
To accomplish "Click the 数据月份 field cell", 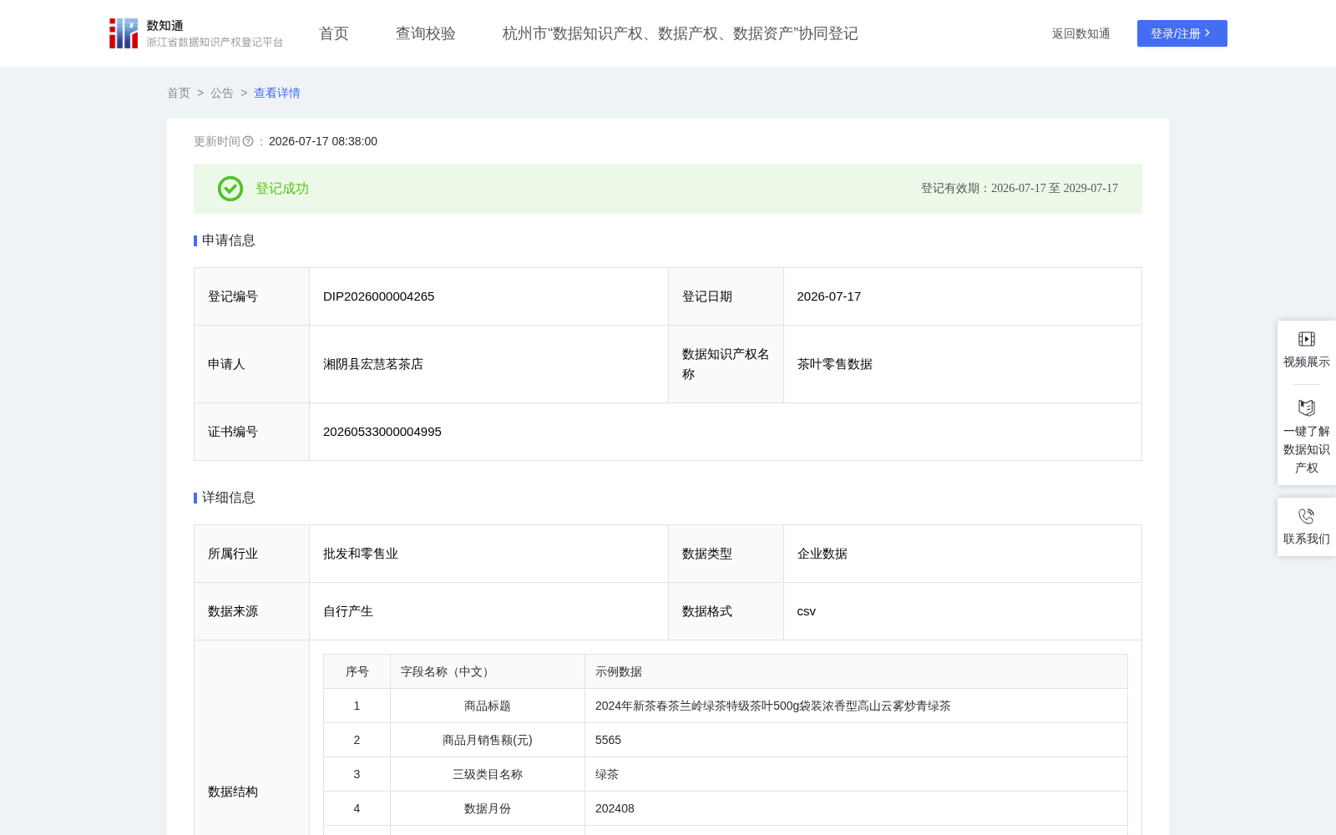I will [x=488, y=808].
